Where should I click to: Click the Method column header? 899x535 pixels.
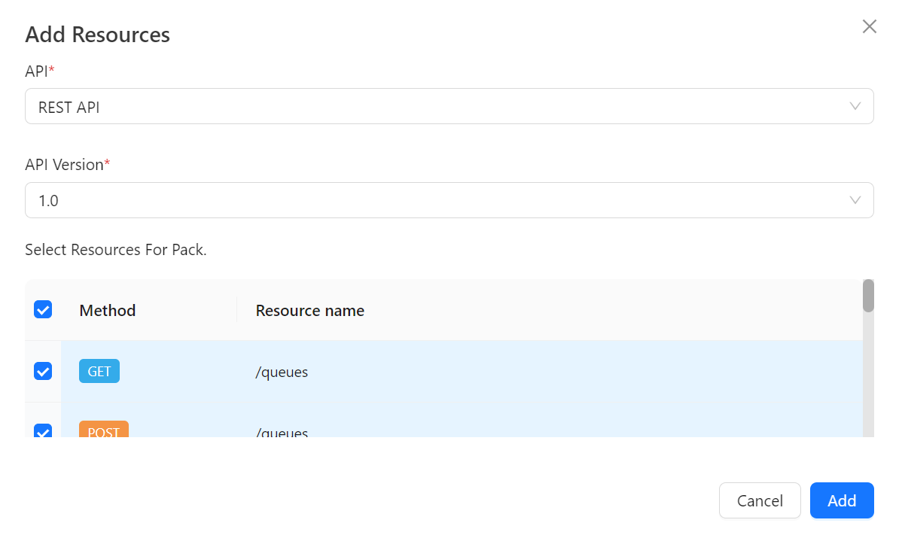[x=108, y=311]
